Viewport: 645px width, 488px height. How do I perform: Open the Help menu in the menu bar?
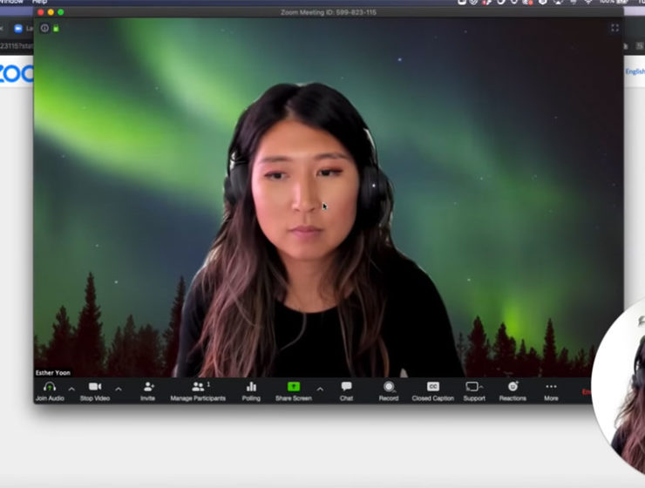point(39,2)
